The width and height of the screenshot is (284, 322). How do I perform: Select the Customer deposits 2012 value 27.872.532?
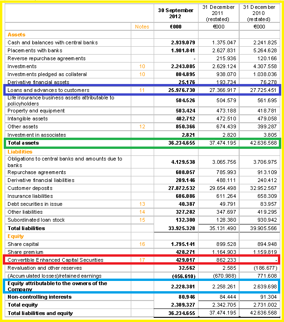(x=182, y=189)
